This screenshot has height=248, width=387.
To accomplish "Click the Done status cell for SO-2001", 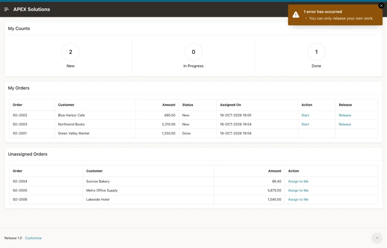I will (198, 133).
